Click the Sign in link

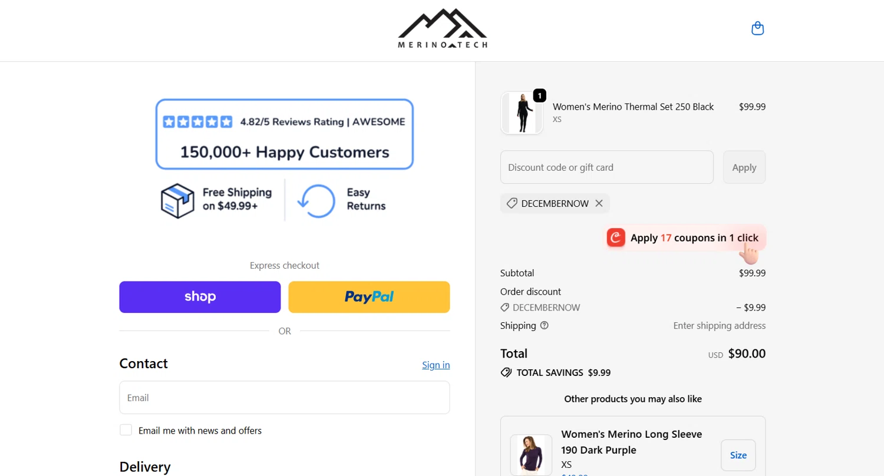coord(436,365)
